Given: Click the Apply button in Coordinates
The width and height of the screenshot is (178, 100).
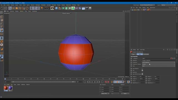Looking at the screenshot, I should point(125,94).
